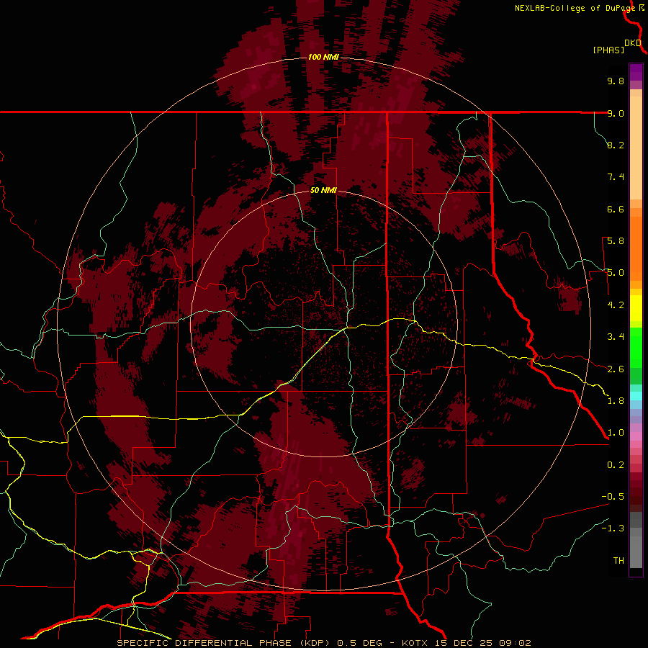
Task: Click the 6.6 scale value
Action: (616, 209)
